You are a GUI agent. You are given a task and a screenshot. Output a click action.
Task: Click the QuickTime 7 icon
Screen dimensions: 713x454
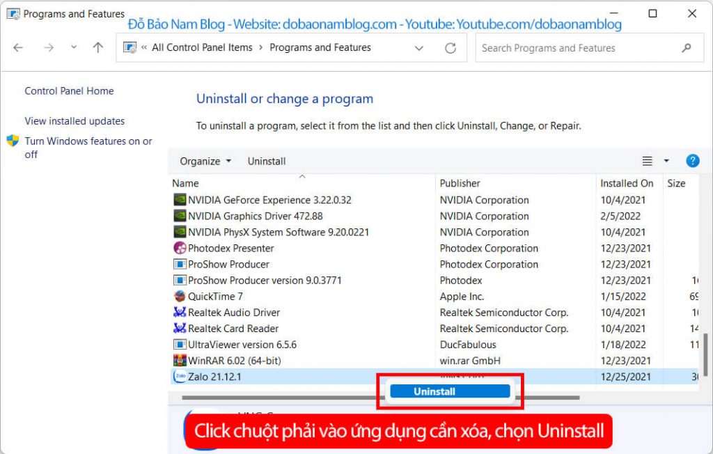coord(180,296)
